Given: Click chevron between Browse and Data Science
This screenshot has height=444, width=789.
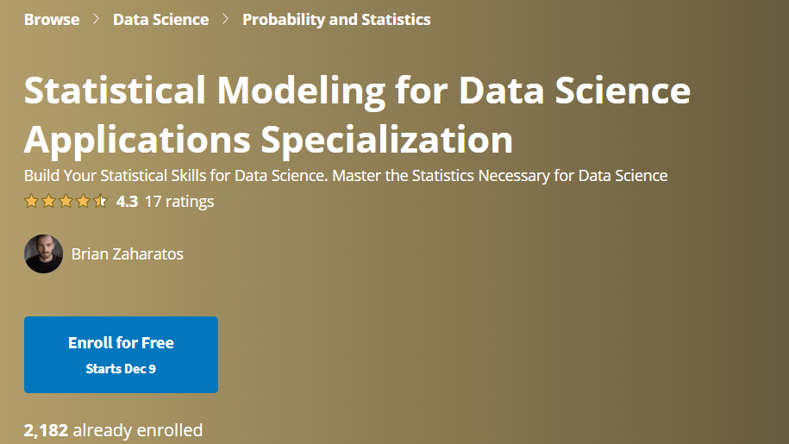Looking at the screenshot, I should (96, 19).
